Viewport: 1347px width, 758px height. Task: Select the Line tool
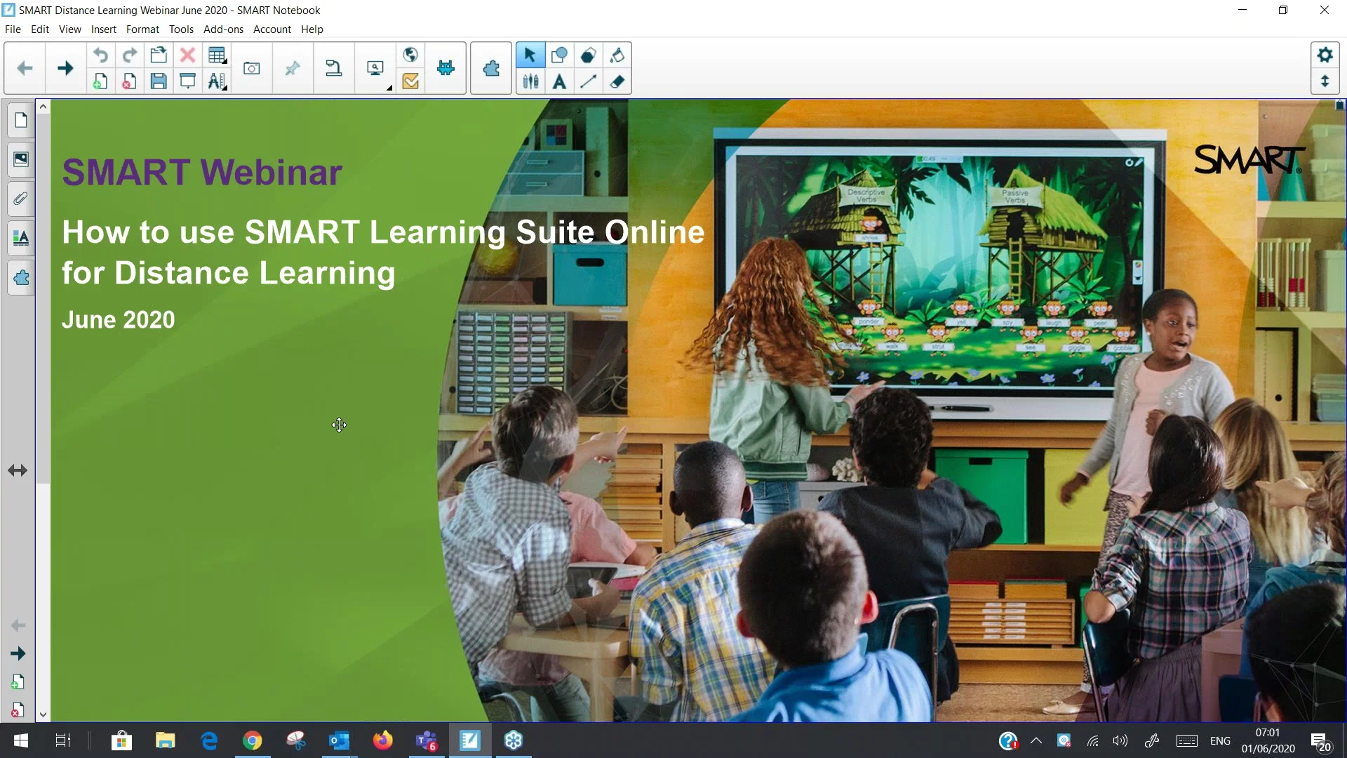(x=588, y=81)
